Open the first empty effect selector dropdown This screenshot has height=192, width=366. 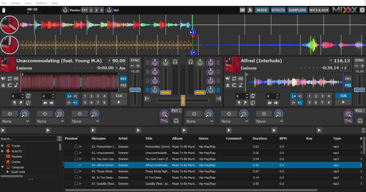pyautogui.click(x=15, y=121)
